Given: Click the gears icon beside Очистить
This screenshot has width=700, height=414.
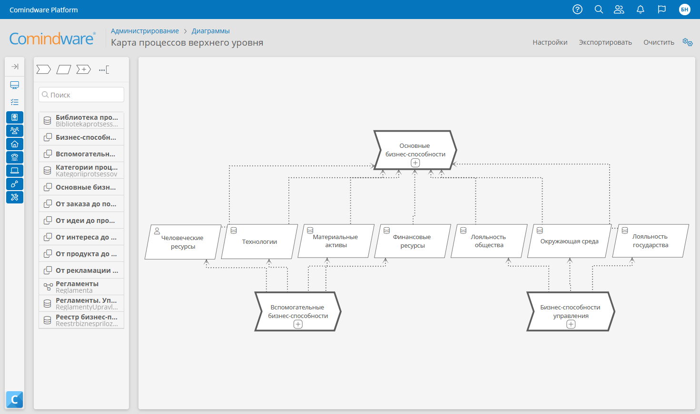Looking at the screenshot, I should pos(687,42).
